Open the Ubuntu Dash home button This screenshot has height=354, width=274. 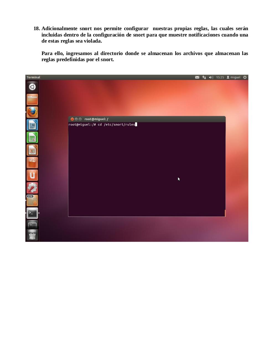(32, 87)
